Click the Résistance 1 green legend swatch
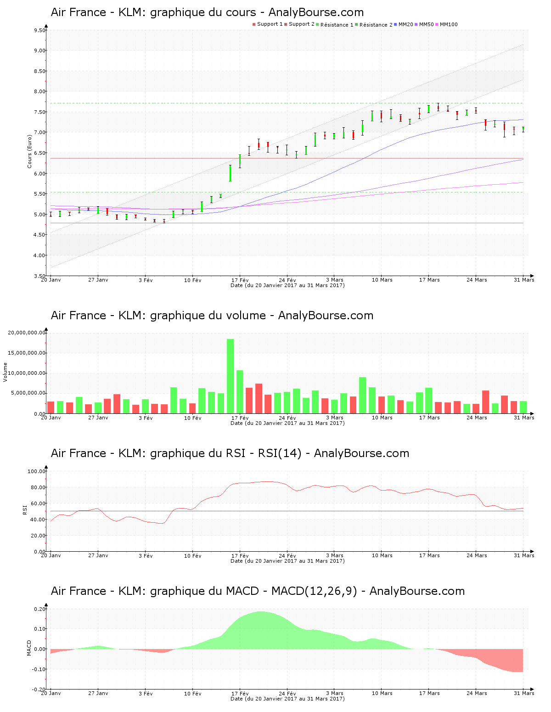This screenshot has width=551, height=712. click(x=317, y=24)
